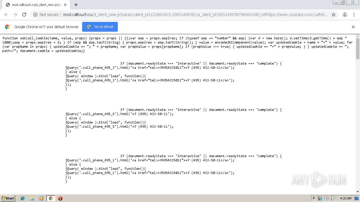Reload the current page
The image size is (360, 202).
pyautogui.click(x=24, y=15)
